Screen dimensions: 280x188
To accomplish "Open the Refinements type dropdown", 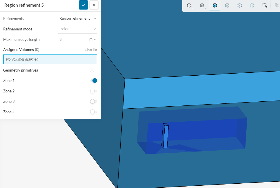I will (78, 19).
